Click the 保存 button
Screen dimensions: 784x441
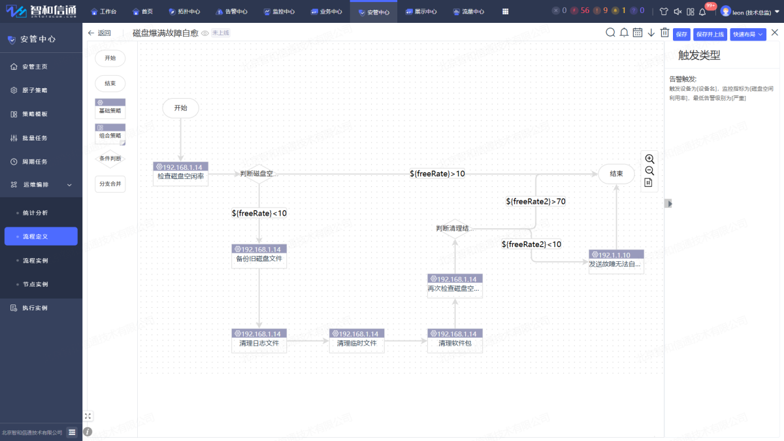[681, 34]
